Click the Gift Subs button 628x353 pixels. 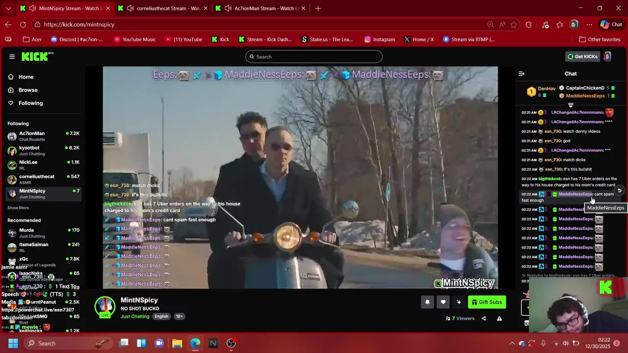[x=487, y=302]
